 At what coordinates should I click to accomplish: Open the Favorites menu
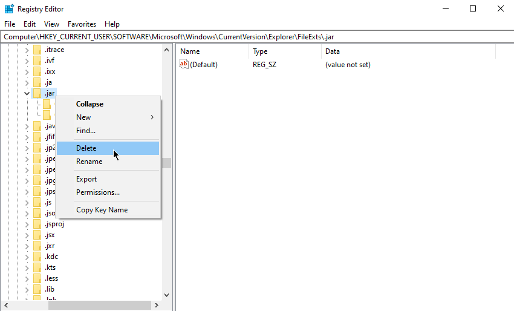[x=82, y=24]
